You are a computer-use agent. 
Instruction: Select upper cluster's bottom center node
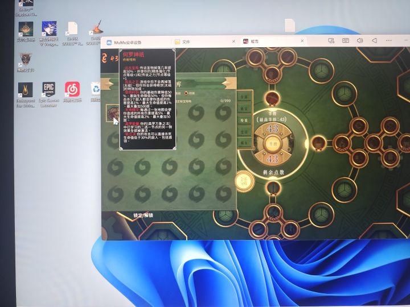(x=272, y=73)
